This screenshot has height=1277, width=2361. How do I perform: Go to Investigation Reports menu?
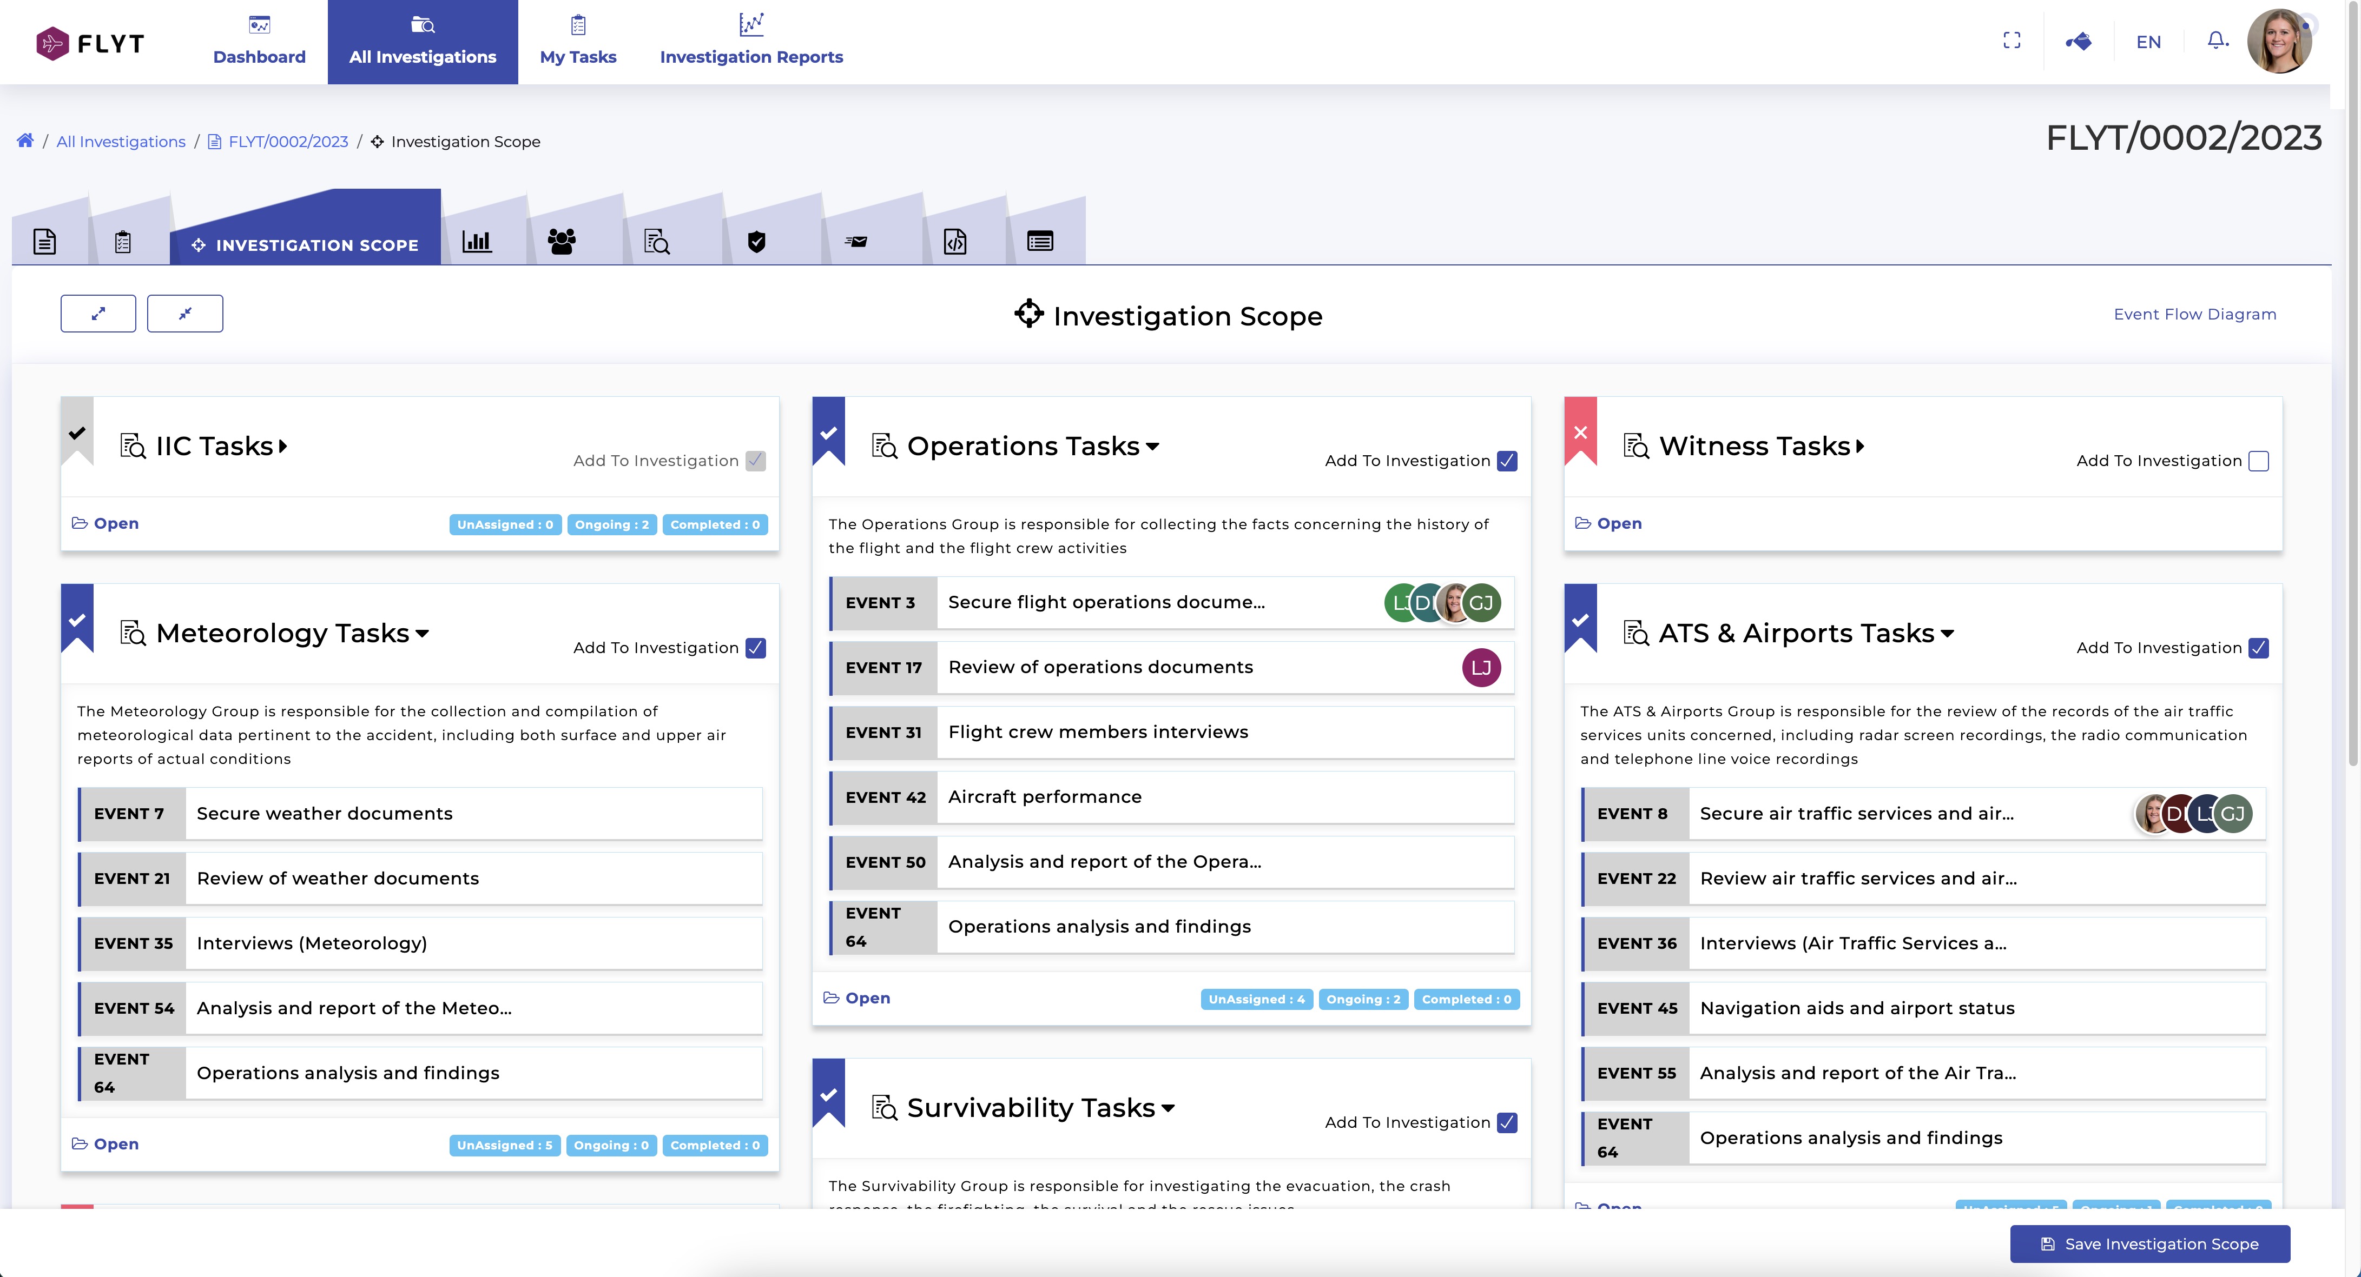tap(750, 42)
